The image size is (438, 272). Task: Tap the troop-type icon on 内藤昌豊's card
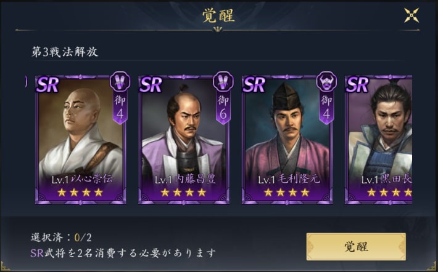(223, 82)
